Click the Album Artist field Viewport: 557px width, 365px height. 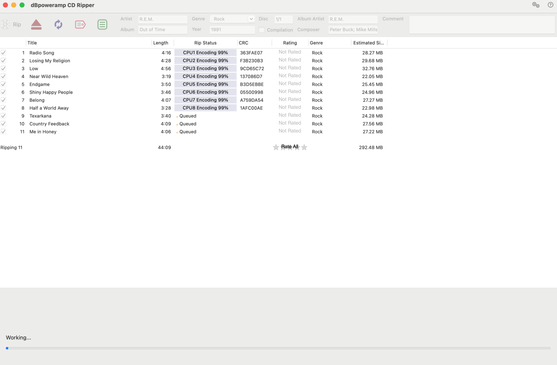pos(353,19)
